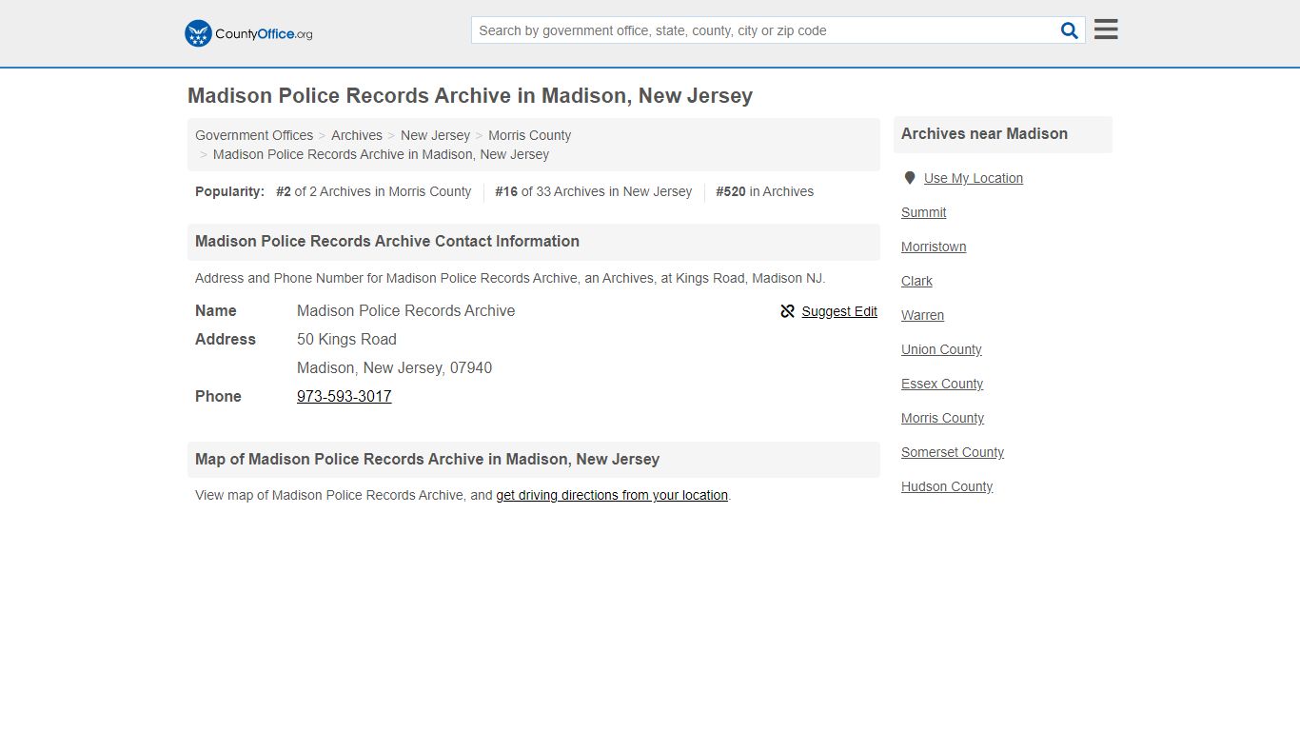Click the #16 of 33 Archives text
1300x731 pixels.
coord(594,191)
